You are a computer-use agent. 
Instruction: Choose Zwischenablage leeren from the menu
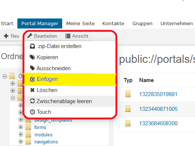(x=70, y=101)
